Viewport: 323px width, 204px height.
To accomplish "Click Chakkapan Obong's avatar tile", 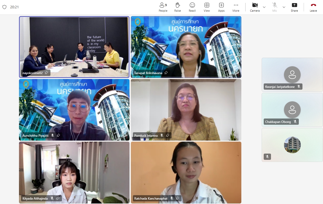I will coord(292,110).
